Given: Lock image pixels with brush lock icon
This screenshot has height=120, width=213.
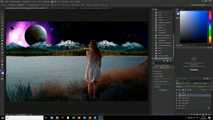Looking at the screenshot, I should point(185,90).
